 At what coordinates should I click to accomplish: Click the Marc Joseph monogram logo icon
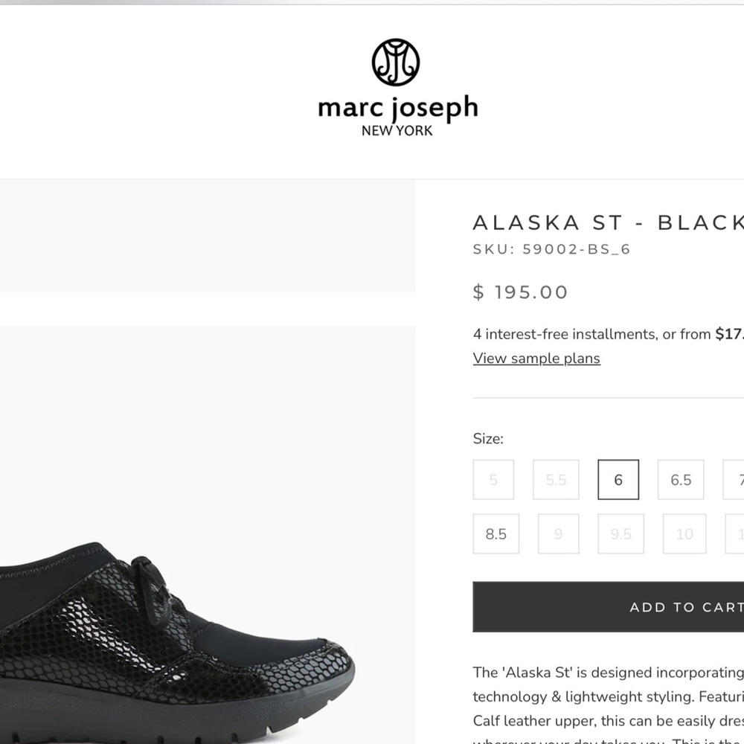pyautogui.click(x=395, y=62)
